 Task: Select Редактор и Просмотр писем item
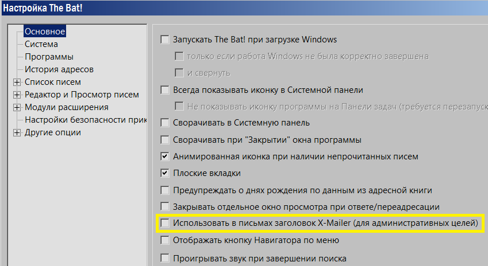(82, 95)
